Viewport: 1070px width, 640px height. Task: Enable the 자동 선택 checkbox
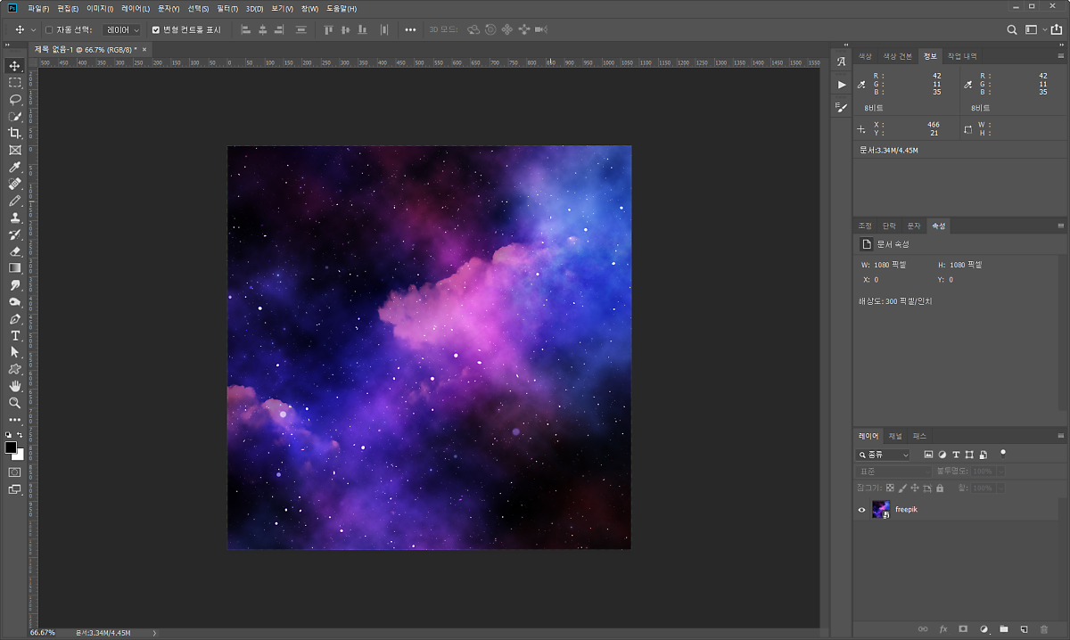tap(49, 29)
